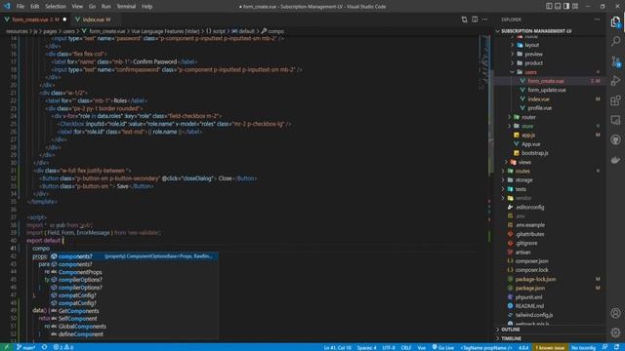Viewport: 625px width, 351px height.
Task: Open the GitHub view icon
Action: coord(615,139)
